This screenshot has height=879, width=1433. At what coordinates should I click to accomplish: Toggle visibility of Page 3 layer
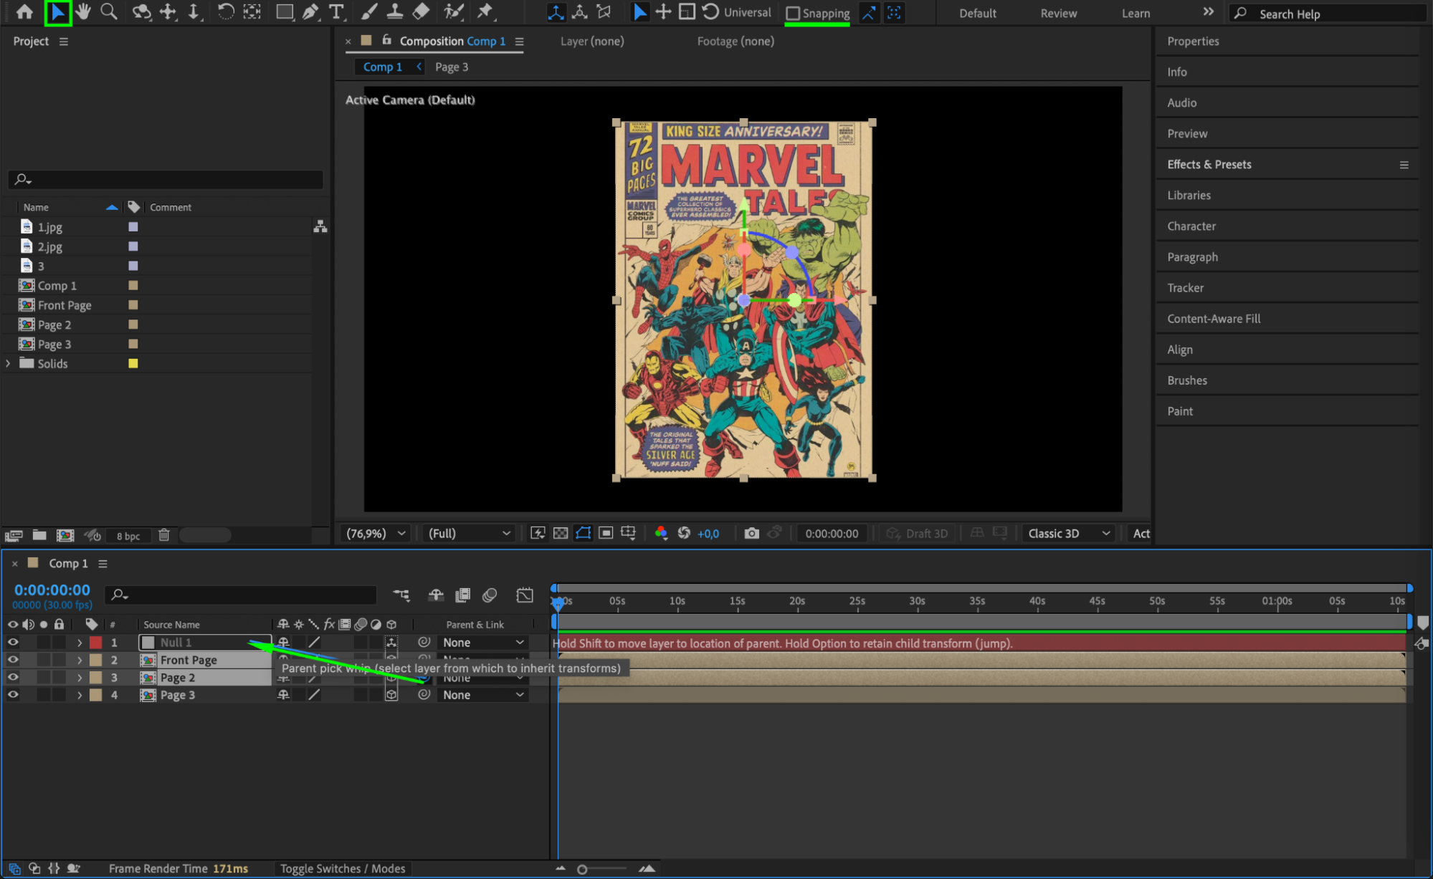13,695
